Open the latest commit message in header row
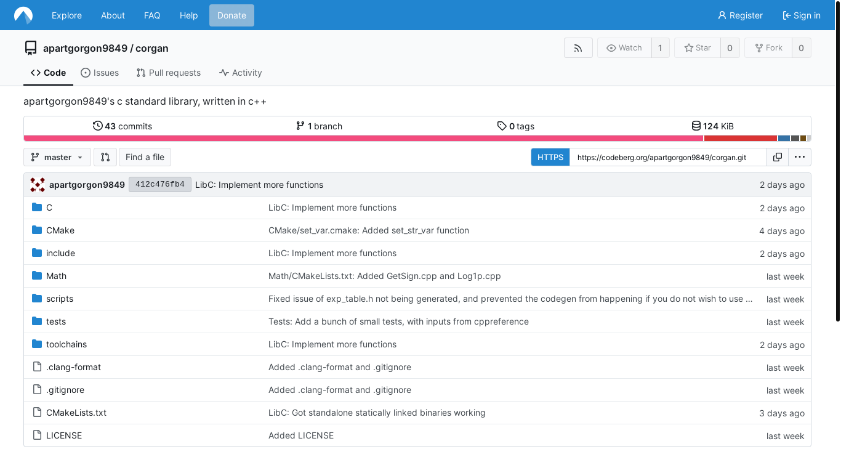The width and height of the screenshot is (841, 473). coord(259,185)
